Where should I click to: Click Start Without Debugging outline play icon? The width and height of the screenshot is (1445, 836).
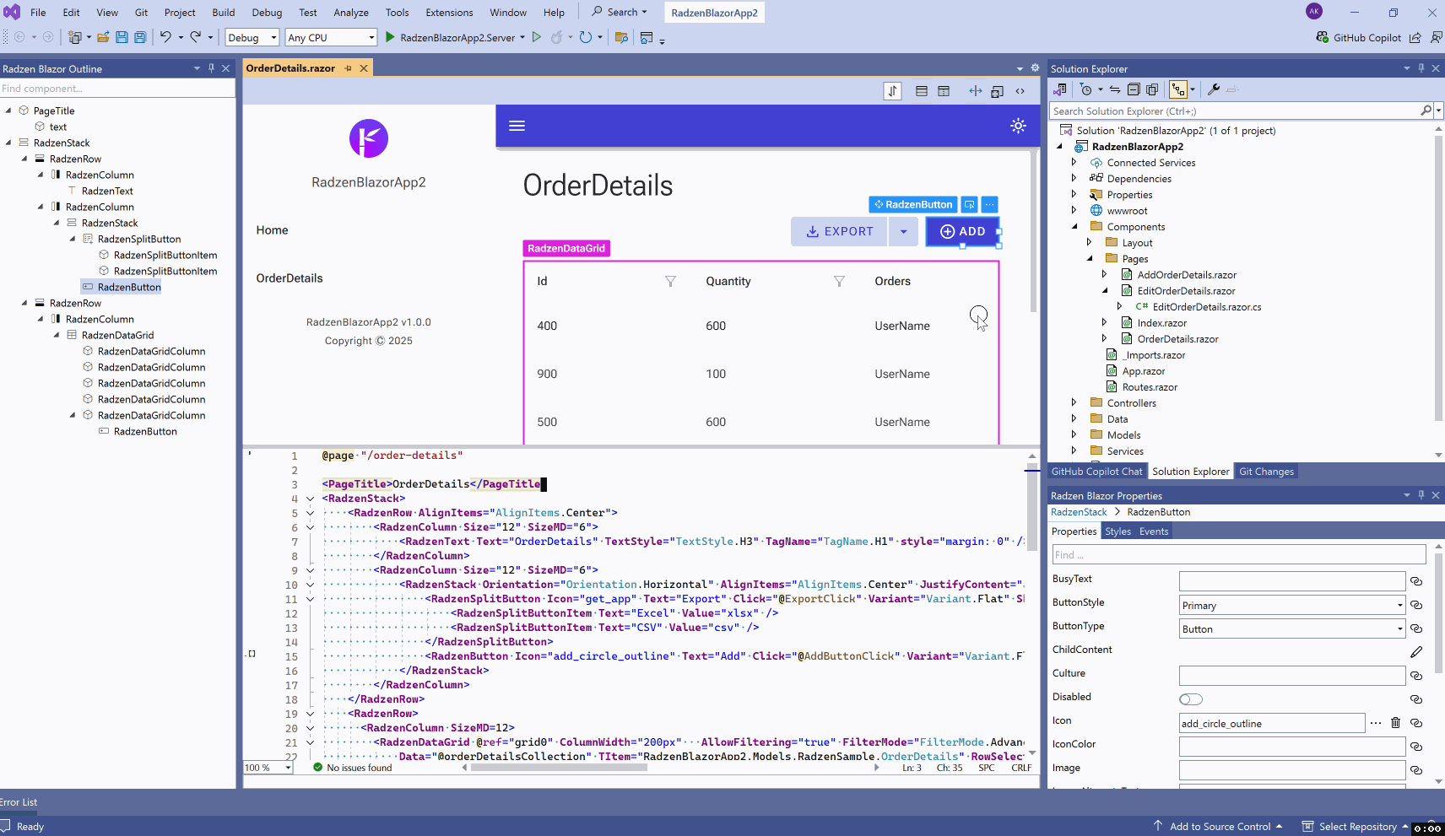click(x=536, y=37)
